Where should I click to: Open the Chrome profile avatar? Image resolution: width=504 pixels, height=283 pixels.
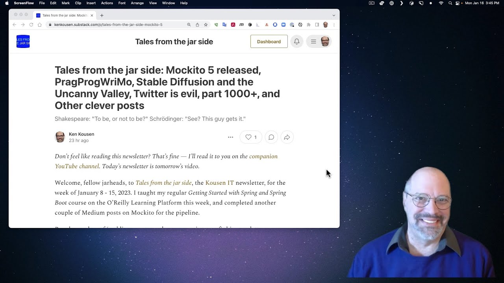[x=326, y=24]
